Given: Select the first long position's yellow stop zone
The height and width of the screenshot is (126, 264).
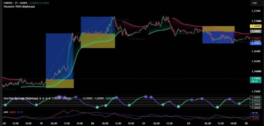Looking at the screenshot, I should point(60,83).
